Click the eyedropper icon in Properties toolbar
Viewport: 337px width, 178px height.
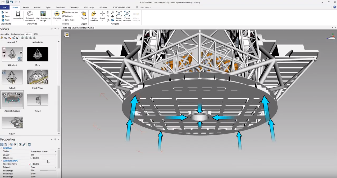click(x=24, y=145)
